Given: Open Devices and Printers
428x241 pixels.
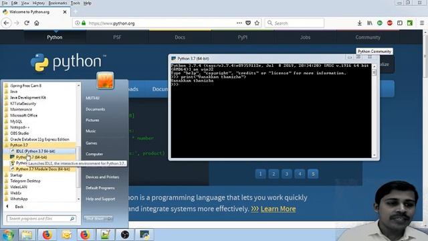Looking at the screenshot, I should tap(102, 177).
